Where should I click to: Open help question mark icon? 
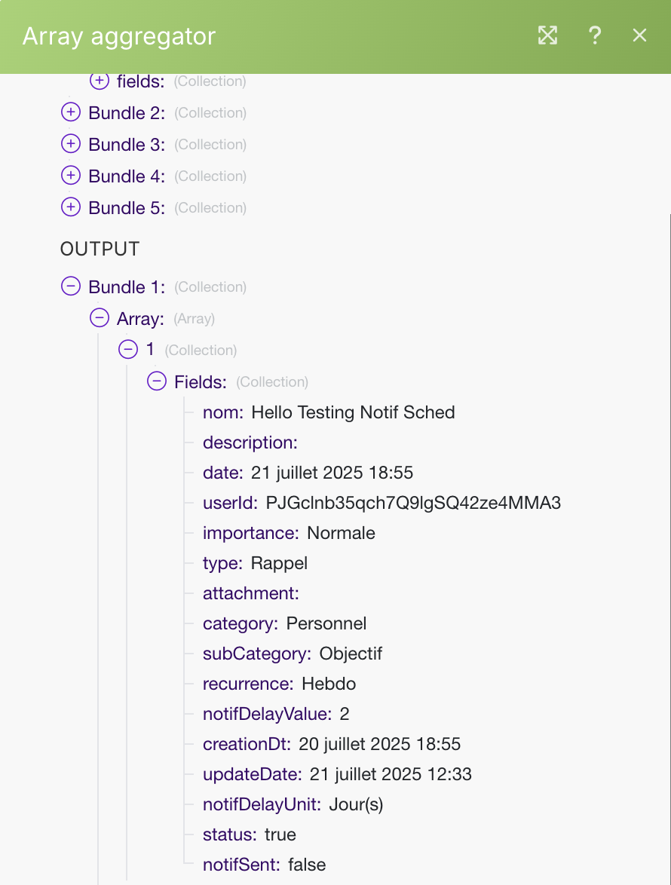[x=595, y=35]
